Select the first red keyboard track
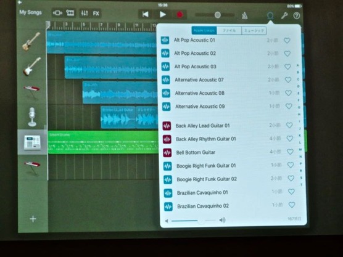The width and height of the screenshot is (343, 257). click(31, 92)
